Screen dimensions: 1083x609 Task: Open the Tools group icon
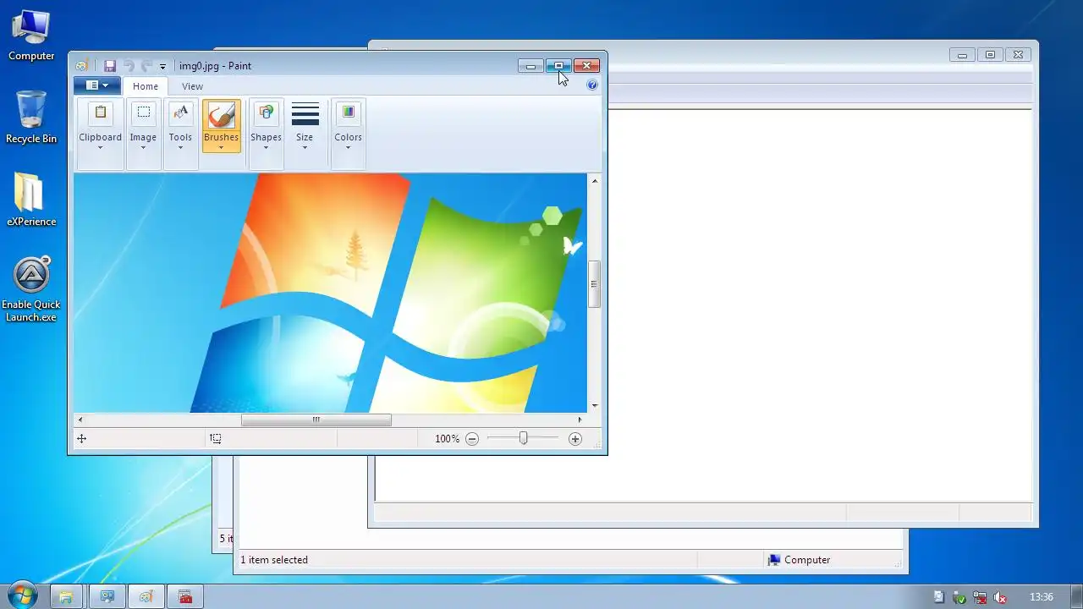(x=180, y=113)
